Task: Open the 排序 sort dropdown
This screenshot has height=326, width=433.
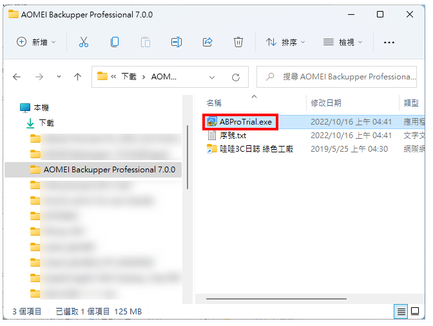Action: (x=285, y=42)
